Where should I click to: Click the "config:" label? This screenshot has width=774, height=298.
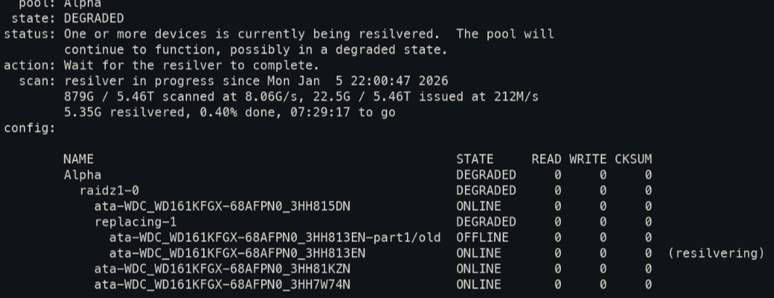tap(30, 128)
